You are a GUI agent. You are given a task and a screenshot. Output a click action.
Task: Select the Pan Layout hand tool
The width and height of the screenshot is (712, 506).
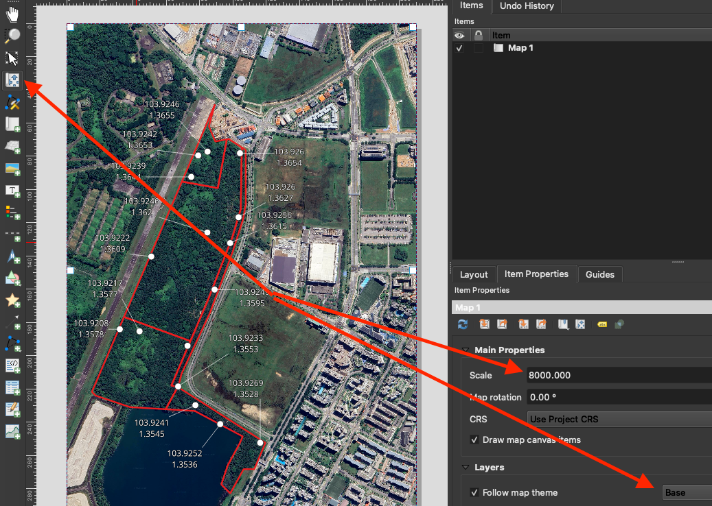pos(12,12)
